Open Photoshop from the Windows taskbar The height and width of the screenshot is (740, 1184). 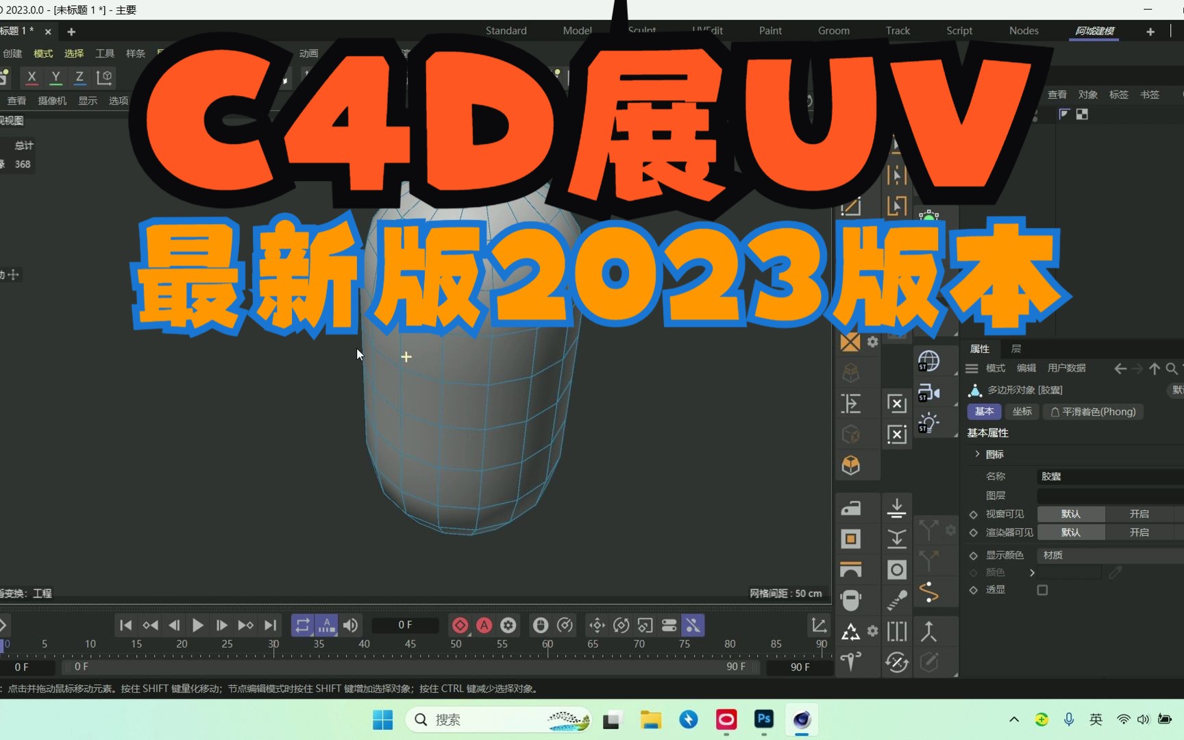[x=763, y=719]
